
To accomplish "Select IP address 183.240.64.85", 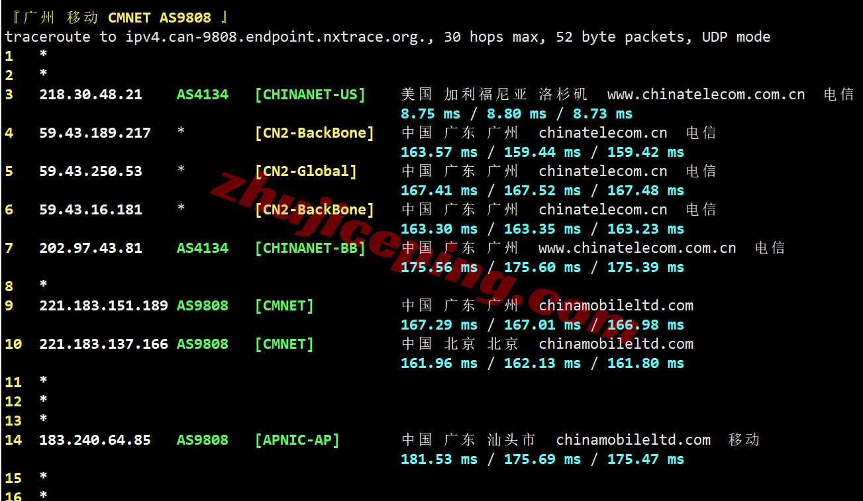I will tap(95, 440).
